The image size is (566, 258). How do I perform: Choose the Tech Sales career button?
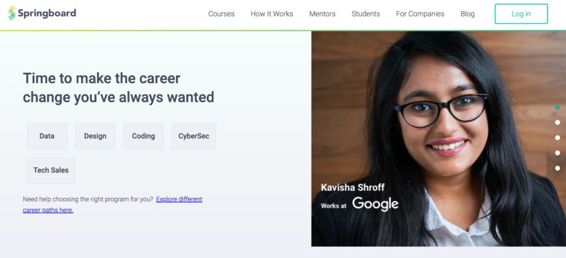[x=51, y=170]
